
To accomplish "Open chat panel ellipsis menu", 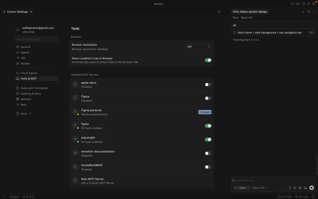I will (314, 12).
